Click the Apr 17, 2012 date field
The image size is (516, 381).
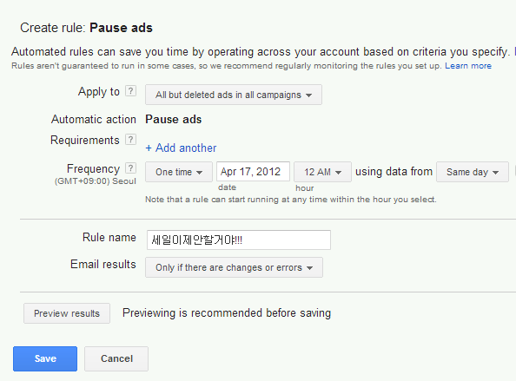coord(253,171)
